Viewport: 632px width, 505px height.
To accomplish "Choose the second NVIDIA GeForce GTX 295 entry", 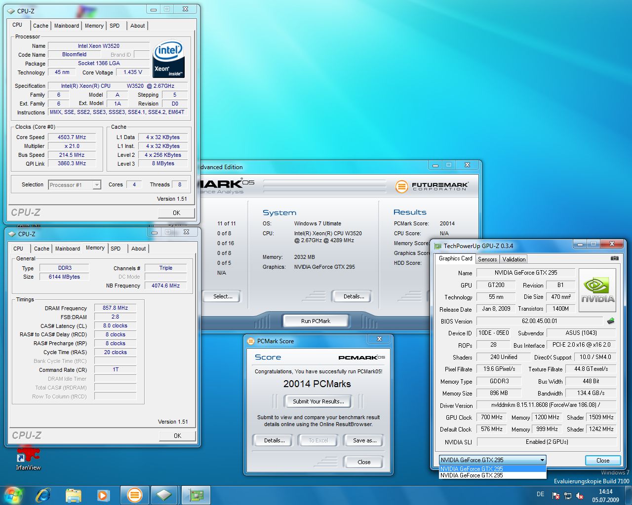I will tap(492, 475).
